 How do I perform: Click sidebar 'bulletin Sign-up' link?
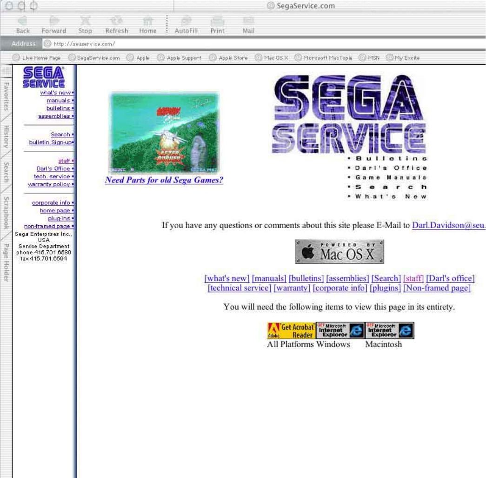point(51,142)
